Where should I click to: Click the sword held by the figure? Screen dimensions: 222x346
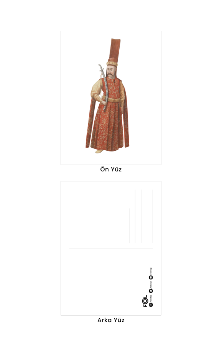click(104, 87)
